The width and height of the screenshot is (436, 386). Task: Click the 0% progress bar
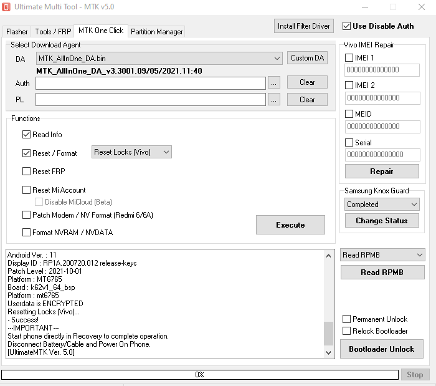coord(200,375)
